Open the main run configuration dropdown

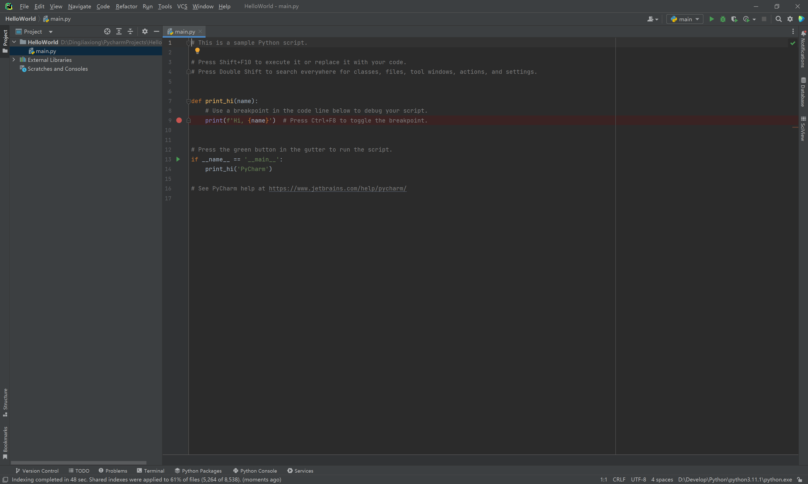pos(685,19)
